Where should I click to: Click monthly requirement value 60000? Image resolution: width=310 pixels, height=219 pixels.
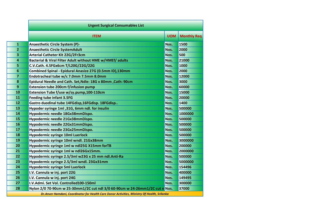click(x=184, y=87)
